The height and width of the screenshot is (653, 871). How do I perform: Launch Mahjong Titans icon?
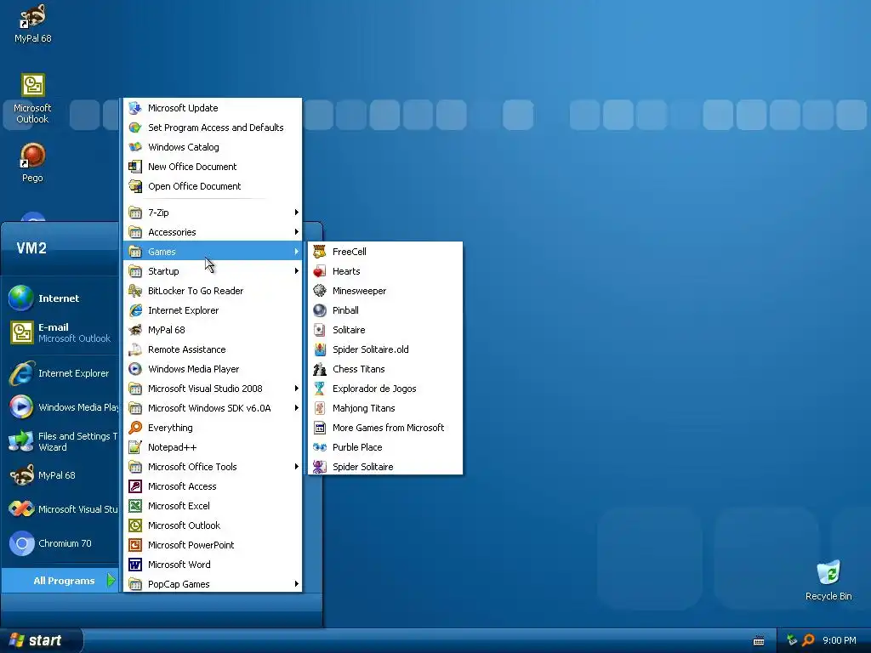(x=320, y=408)
